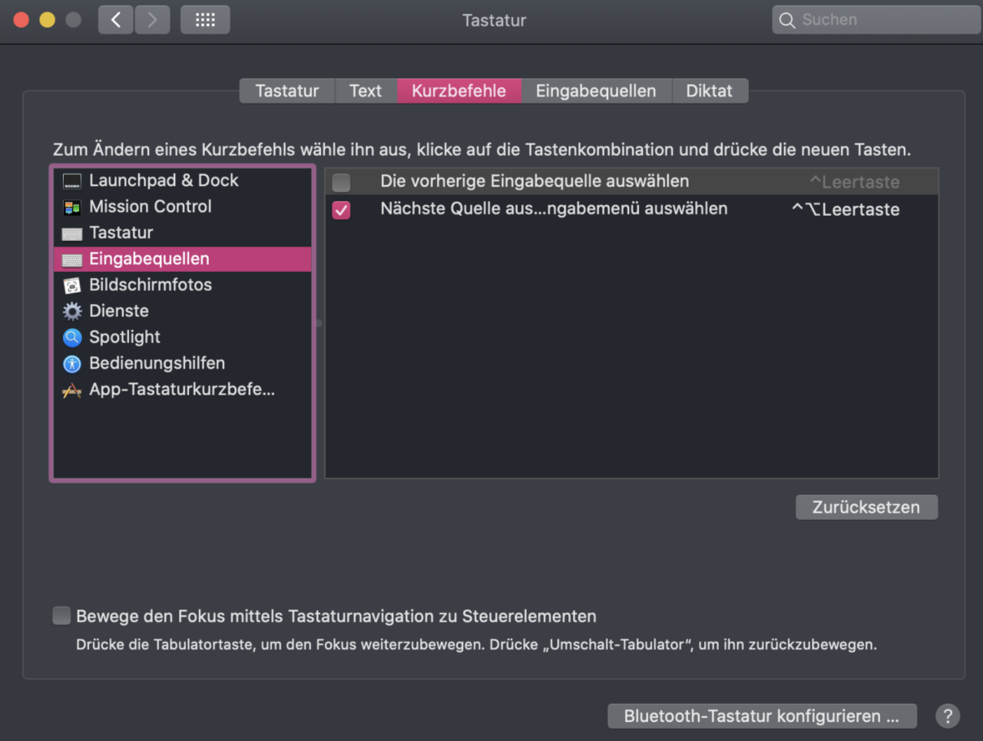Toggle 'Bewege den Fokus mittels Tastaturnavigation' checkbox
The width and height of the screenshot is (983, 741).
pyautogui.click(x=61, y=616)
